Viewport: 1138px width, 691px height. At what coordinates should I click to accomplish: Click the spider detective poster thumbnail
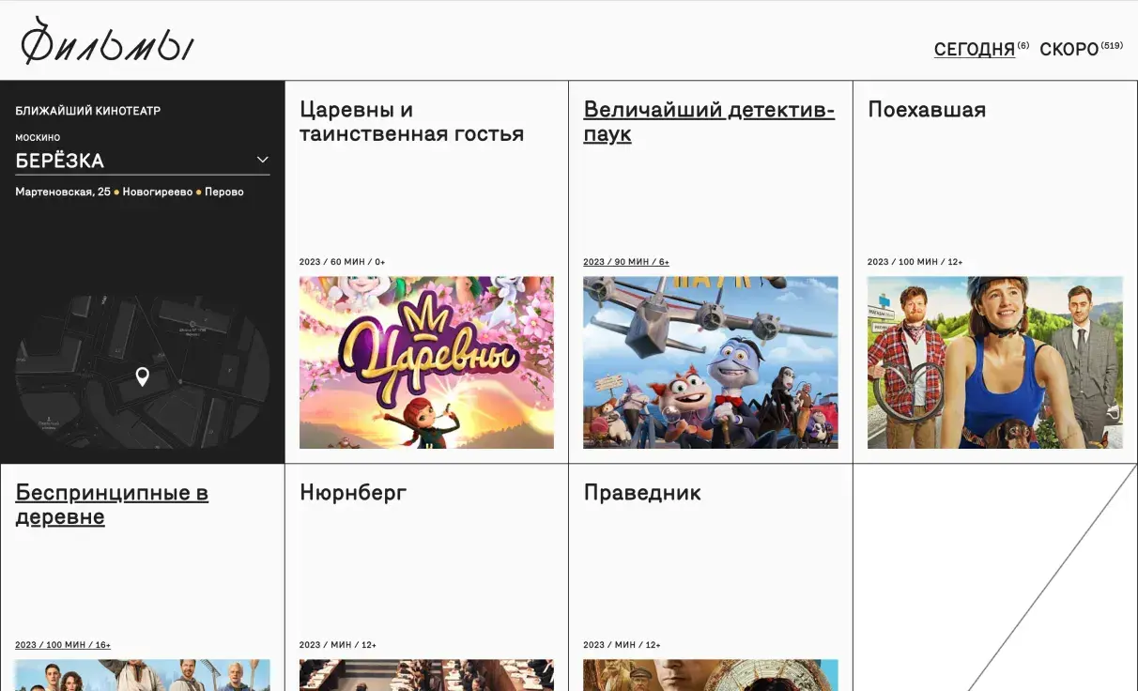point(711,362)
